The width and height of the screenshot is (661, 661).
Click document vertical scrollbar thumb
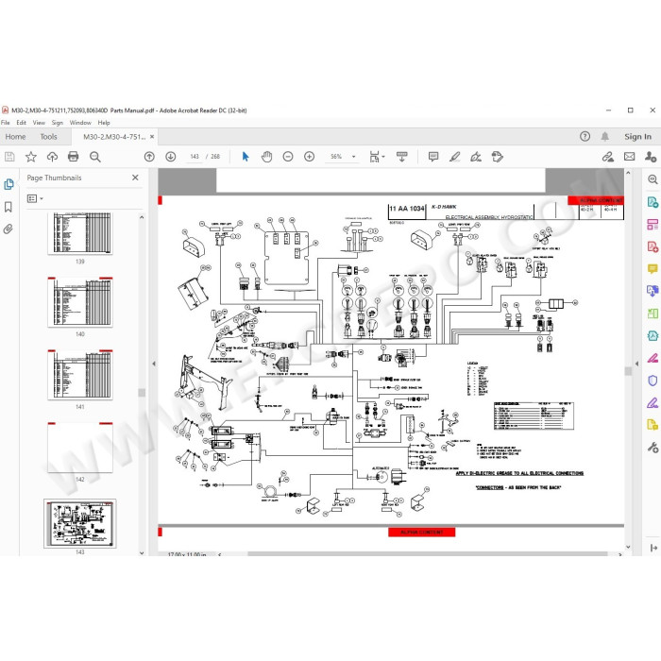coord(628,371)
